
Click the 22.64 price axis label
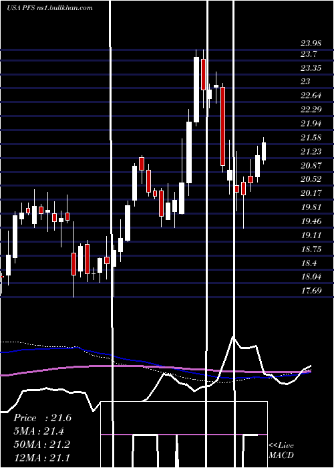point(311,96)
